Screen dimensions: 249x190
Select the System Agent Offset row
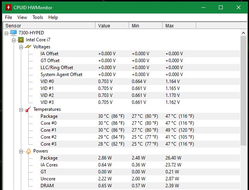(140, 75)
